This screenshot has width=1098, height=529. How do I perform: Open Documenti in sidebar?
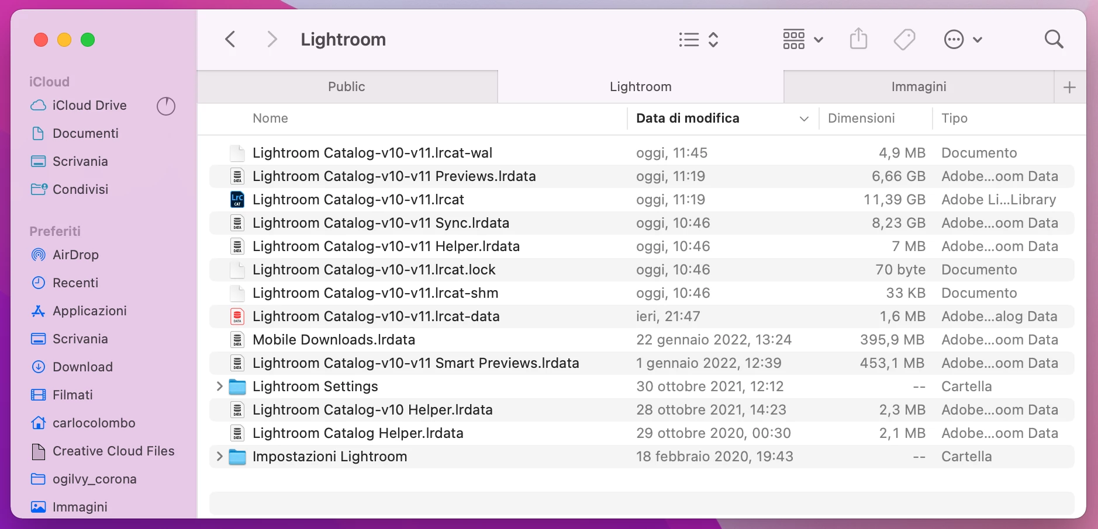(x=85, y=133)
